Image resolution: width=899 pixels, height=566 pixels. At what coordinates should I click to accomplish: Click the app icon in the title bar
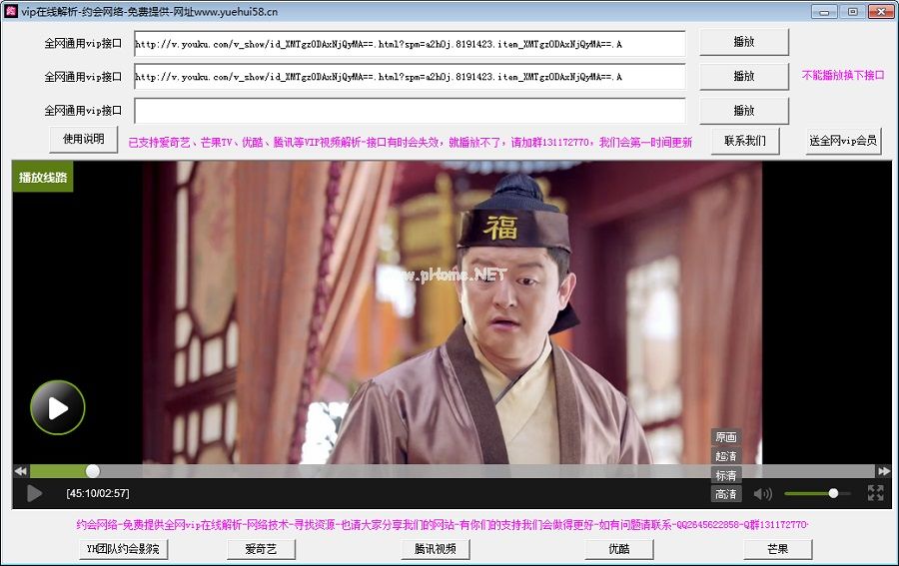coord(11,11)
